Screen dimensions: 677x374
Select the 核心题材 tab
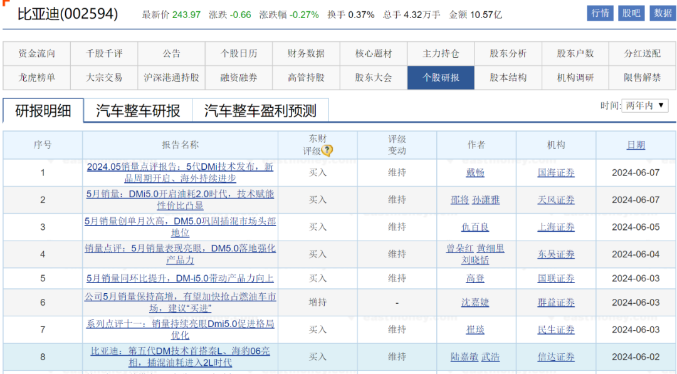pos(374,53)
